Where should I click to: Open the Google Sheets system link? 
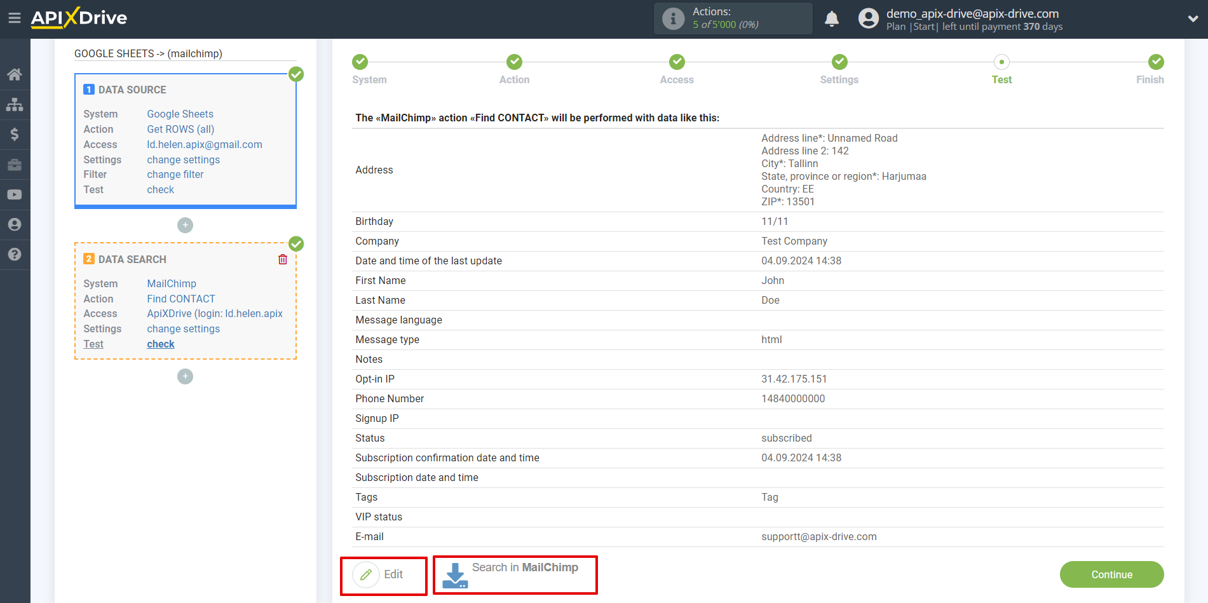(x=180, y=114)
